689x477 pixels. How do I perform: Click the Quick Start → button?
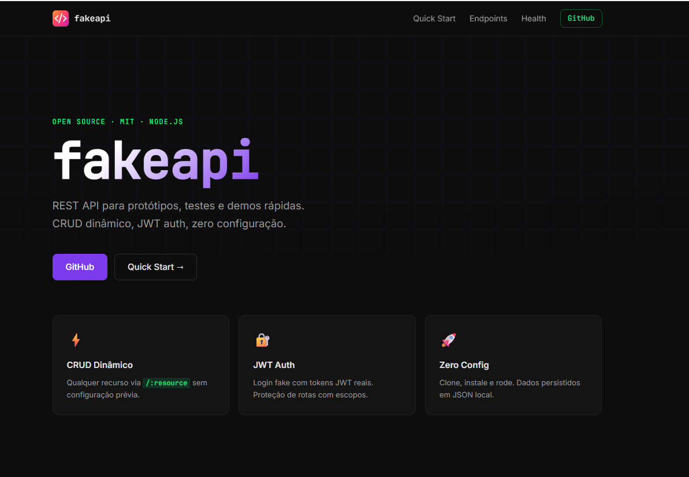(155, 267)
